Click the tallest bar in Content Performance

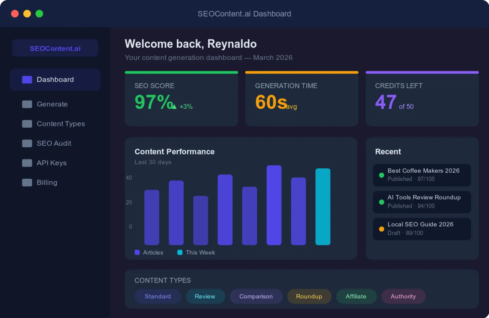point(274,205)
